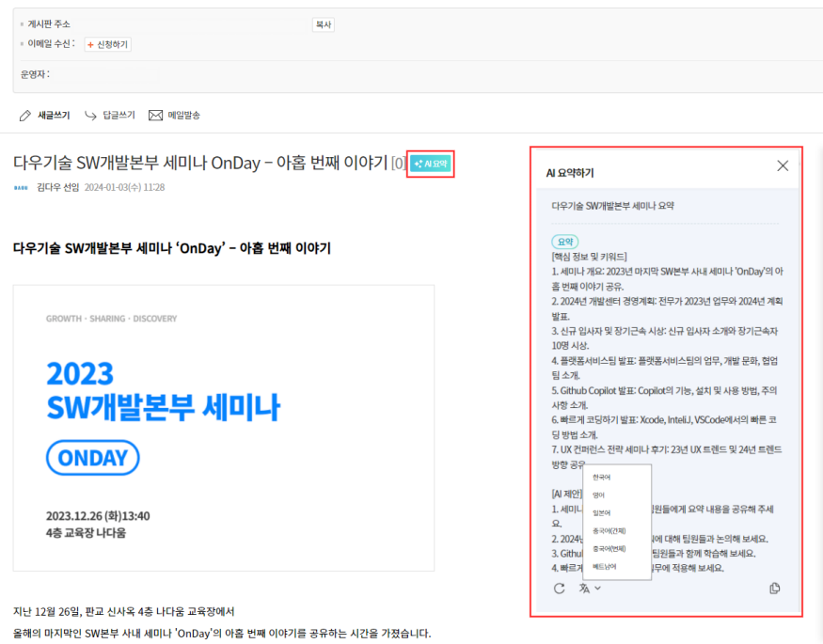The width and height of the screenshot is (823, 644).
Task: Click the 메일발송 envelope icon
Action: 156,116
